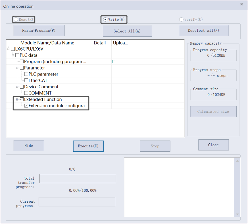248x224 pixels.
Task: Tick the COMMENT checkbox
Action: pyautogui.click(x=26, y=93)
